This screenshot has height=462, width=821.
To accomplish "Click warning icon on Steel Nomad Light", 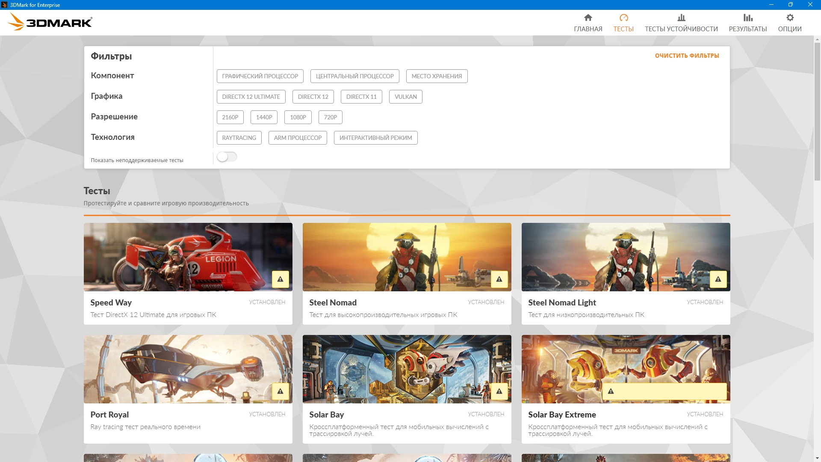I will (x=718, y=279).
